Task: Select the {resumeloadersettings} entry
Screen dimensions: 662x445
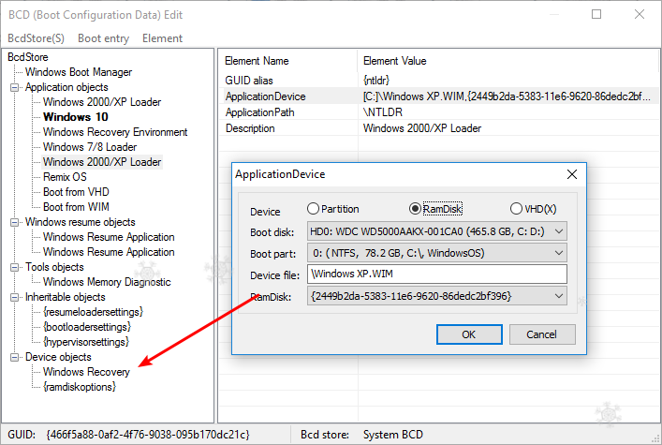Action: pos(93,312)
